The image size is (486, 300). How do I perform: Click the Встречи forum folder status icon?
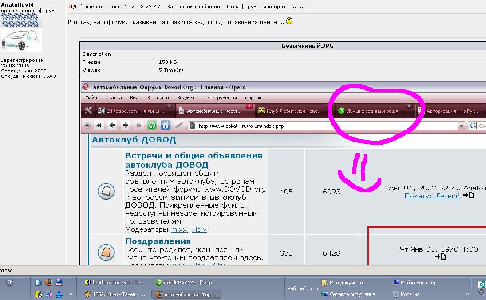106,192
